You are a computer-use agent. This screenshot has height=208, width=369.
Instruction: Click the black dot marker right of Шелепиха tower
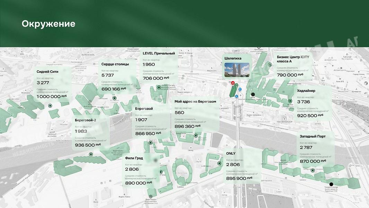click(x=253, y=94)
